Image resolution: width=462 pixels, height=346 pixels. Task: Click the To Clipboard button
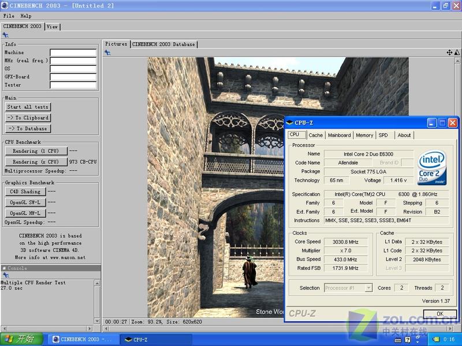point(28,118)
